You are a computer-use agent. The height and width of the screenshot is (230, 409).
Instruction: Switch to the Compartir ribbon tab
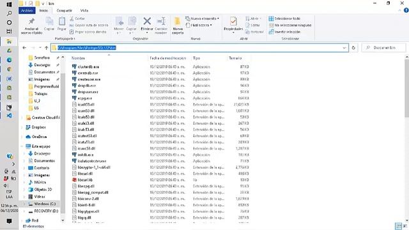pyautogui.click(x=64, y=10)
